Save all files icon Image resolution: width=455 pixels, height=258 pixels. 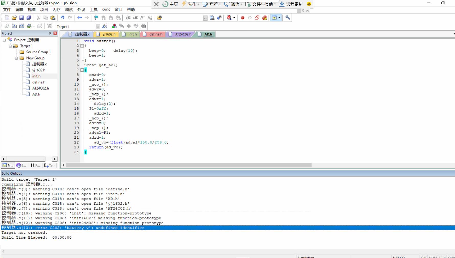pos(29,18)
